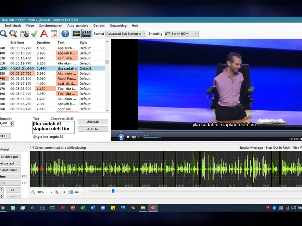This screenshot has width=302, height=226.
Task: Expand the Format dropdown Advanced Sub Station
Action: click(126, 34)
